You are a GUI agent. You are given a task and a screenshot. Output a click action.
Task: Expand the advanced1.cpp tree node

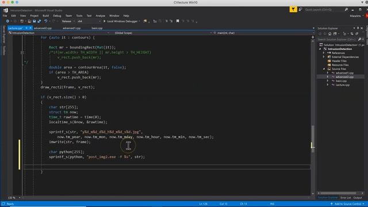(x=328, y=73)
